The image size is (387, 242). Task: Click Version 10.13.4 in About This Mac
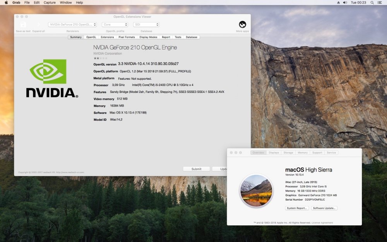[295, 175]
